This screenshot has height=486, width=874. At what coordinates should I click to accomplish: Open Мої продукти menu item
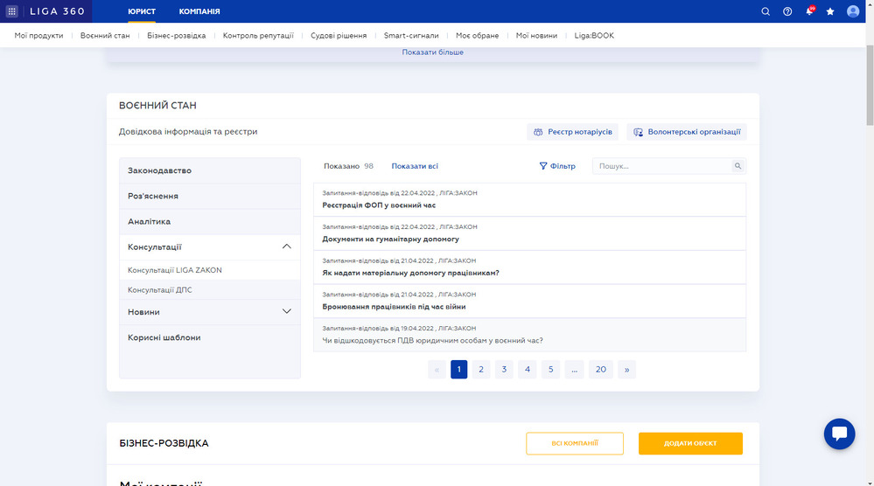pyautogui.click(x=38, y=35)
